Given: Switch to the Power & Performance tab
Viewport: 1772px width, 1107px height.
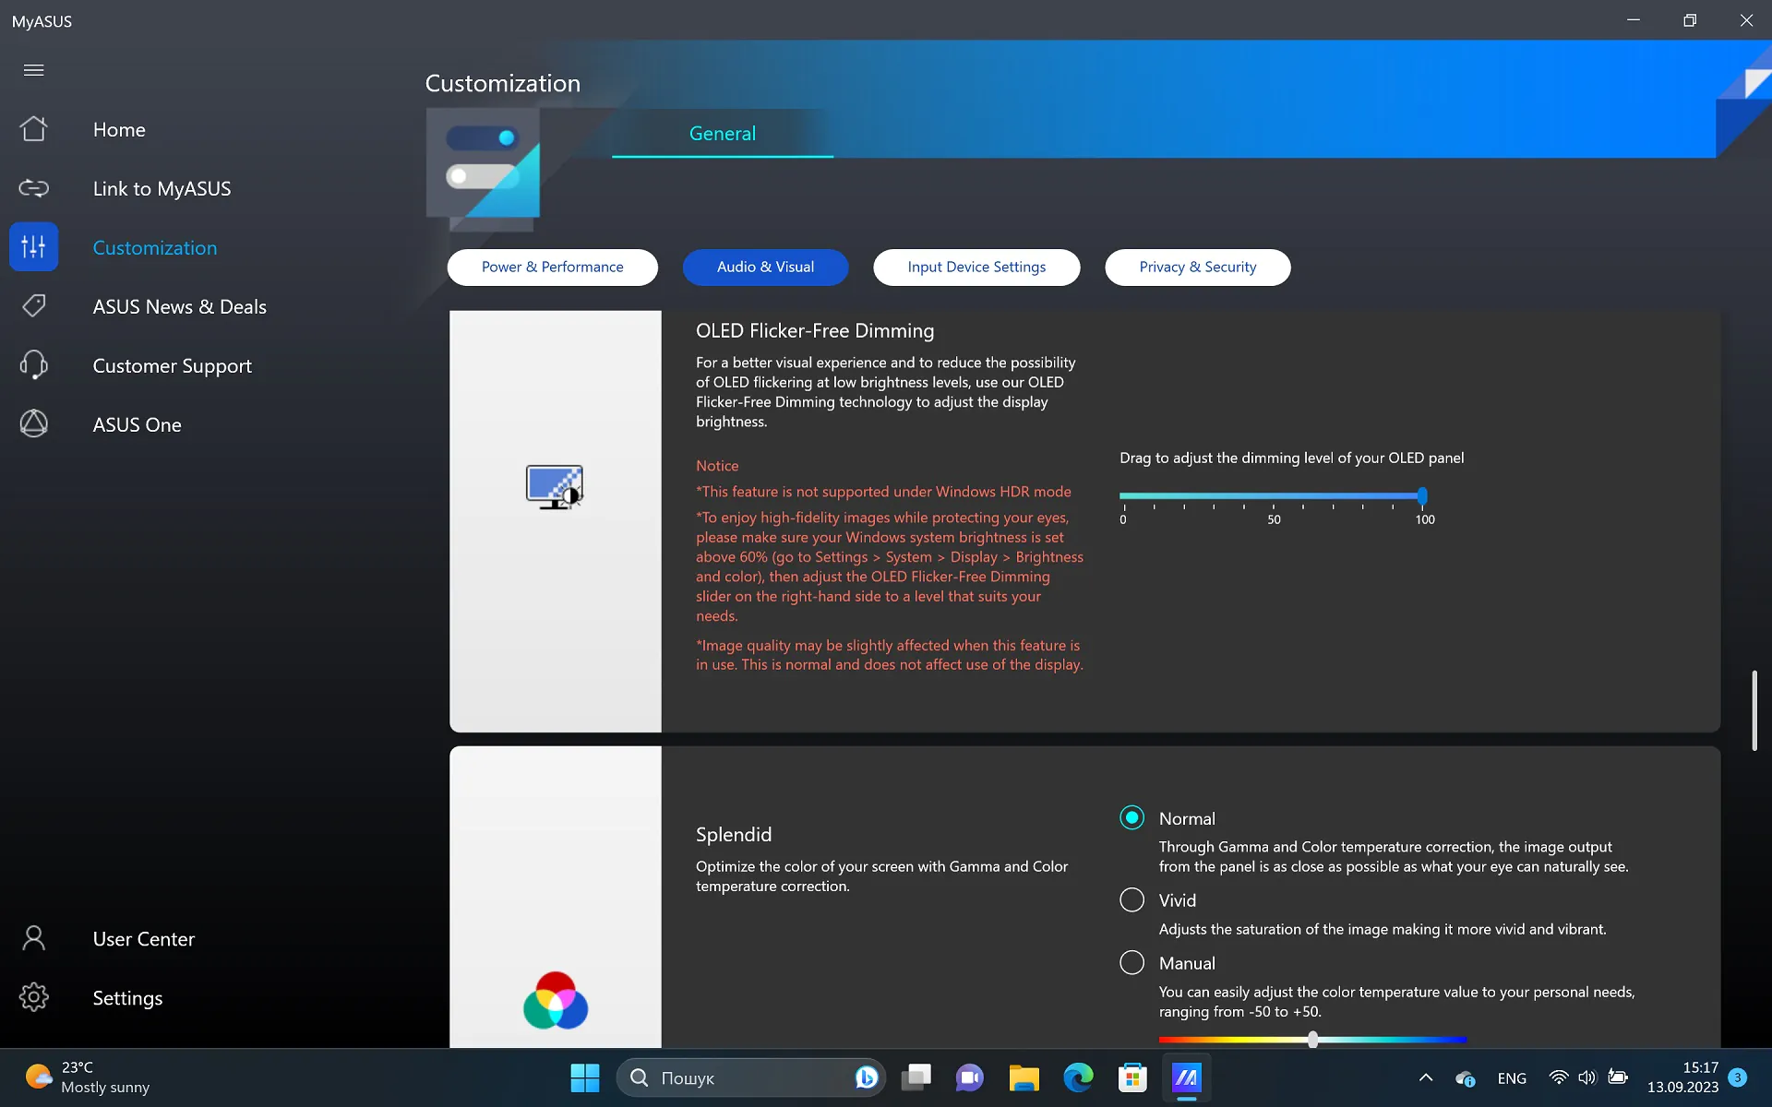Looking at the screenshot, I should pos(551,267).
